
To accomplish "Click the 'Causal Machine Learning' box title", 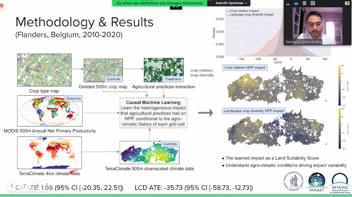I will point(153,102).
